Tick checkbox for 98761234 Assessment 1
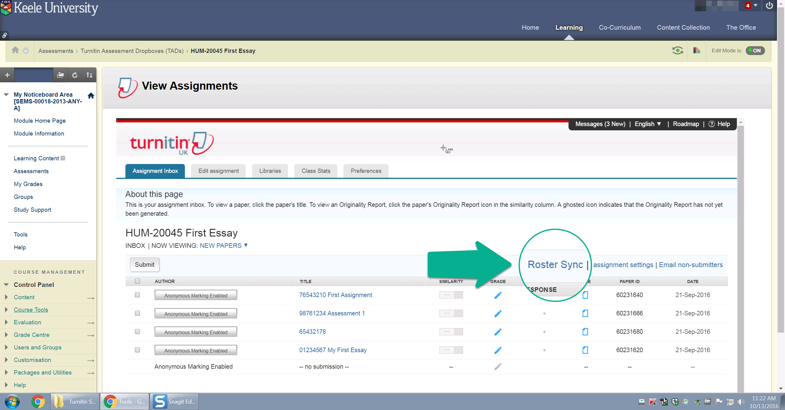Screen dimensions: 785x410 pos(137,313)
